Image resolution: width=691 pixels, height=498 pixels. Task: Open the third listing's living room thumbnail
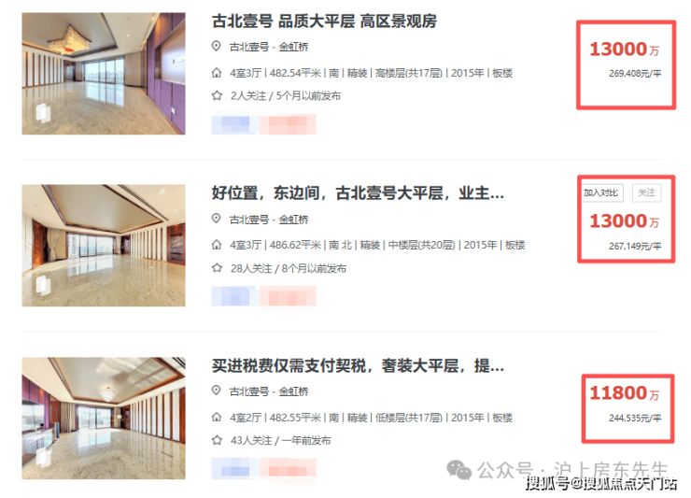click(x=104, y=419)
